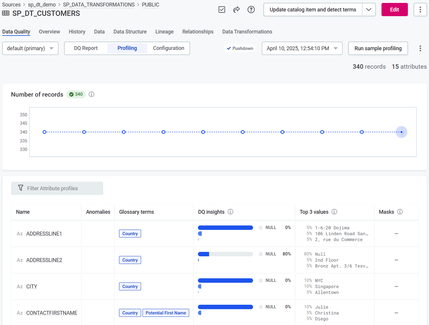Image resolution: width=429 pixels, height=325 pixels.
Task: Click the funnel icon in the filter field
Action: [21, 188]
